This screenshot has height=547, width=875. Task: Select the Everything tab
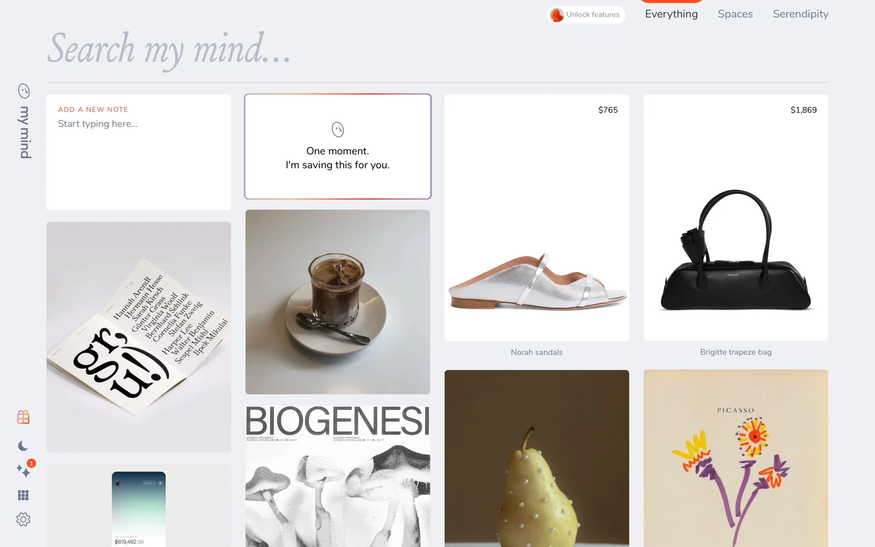pyautogui.click(x=671, y=14)
